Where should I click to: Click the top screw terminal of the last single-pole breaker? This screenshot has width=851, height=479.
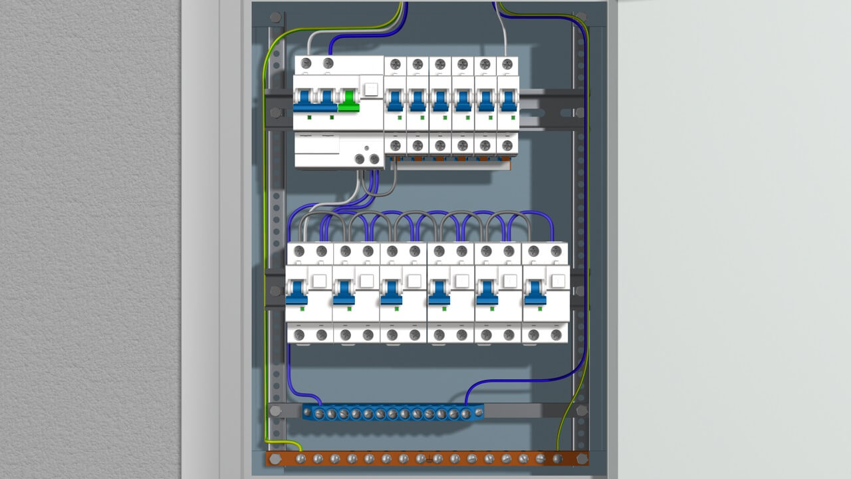[x=508, y=65]
